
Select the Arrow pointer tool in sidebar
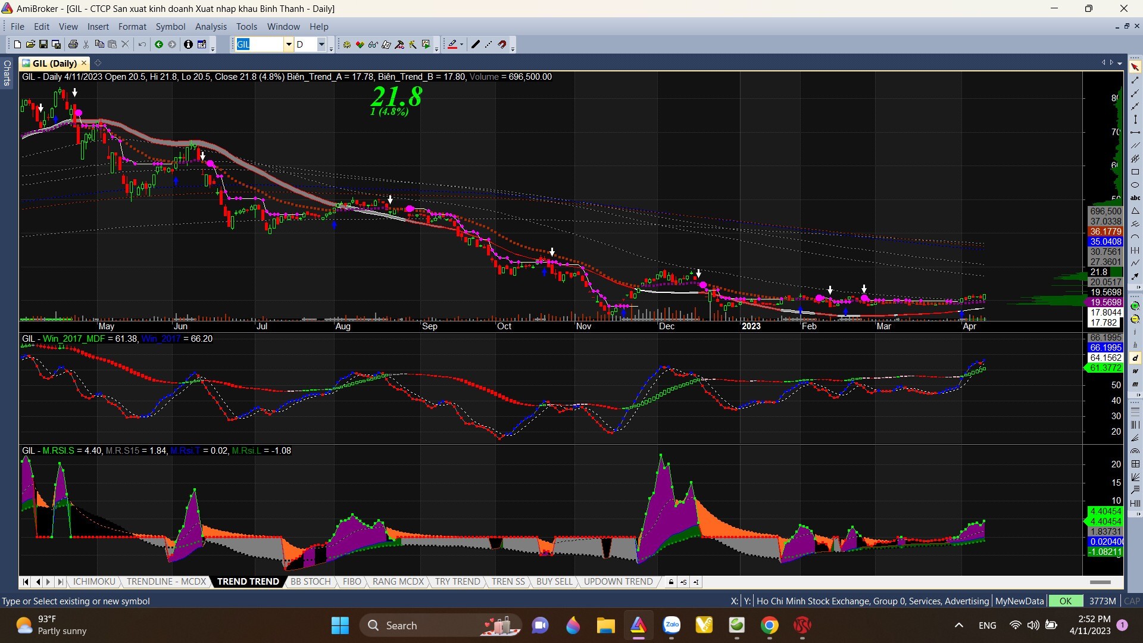point(1135,67)
